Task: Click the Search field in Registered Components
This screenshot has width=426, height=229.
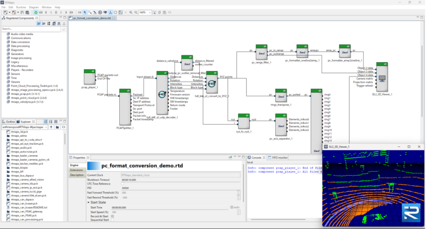Action: coord(31,29)
